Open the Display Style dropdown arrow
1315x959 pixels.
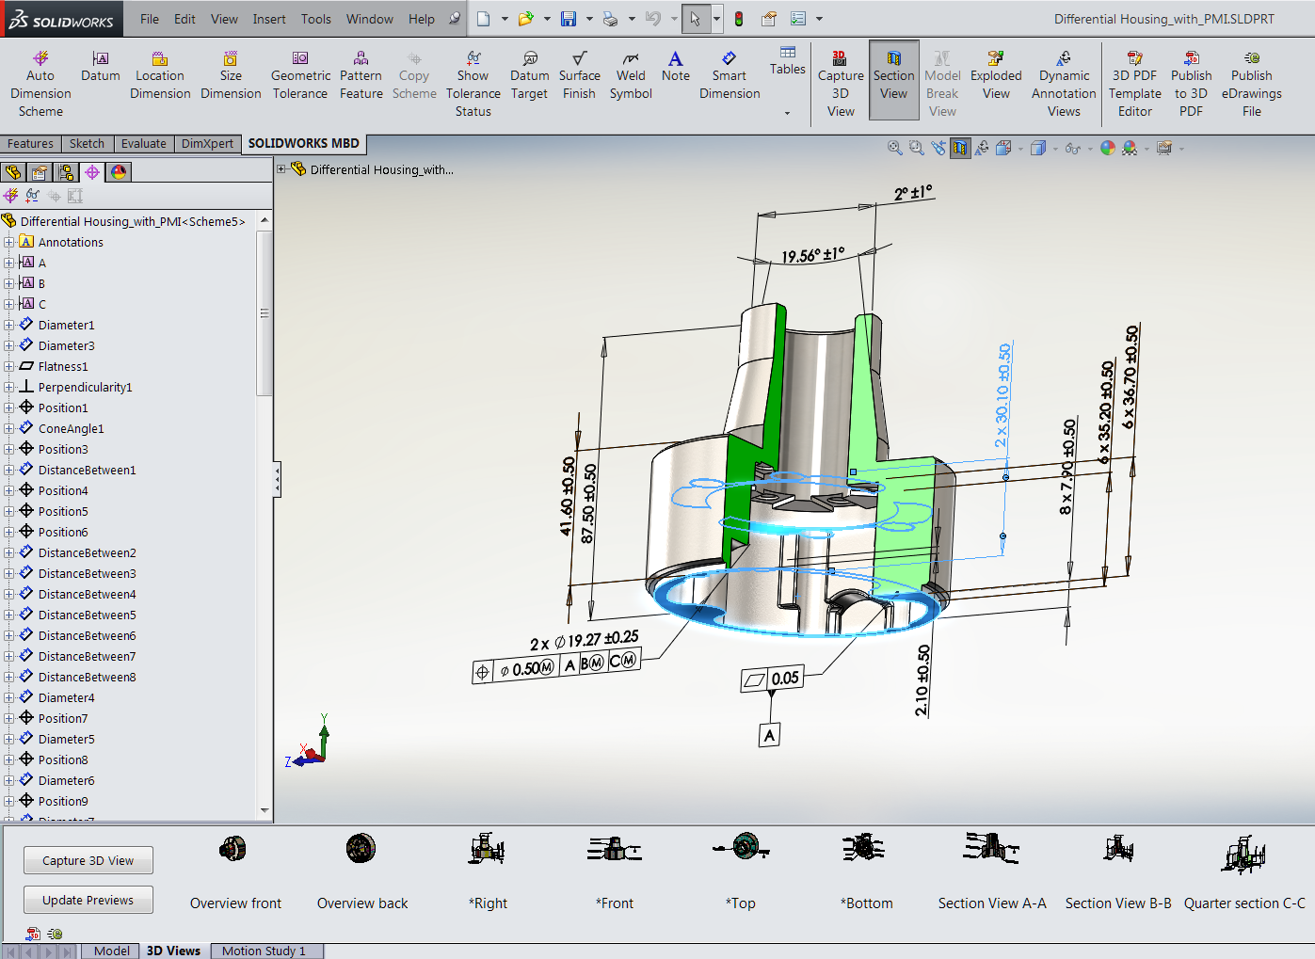click(1056, 149)
